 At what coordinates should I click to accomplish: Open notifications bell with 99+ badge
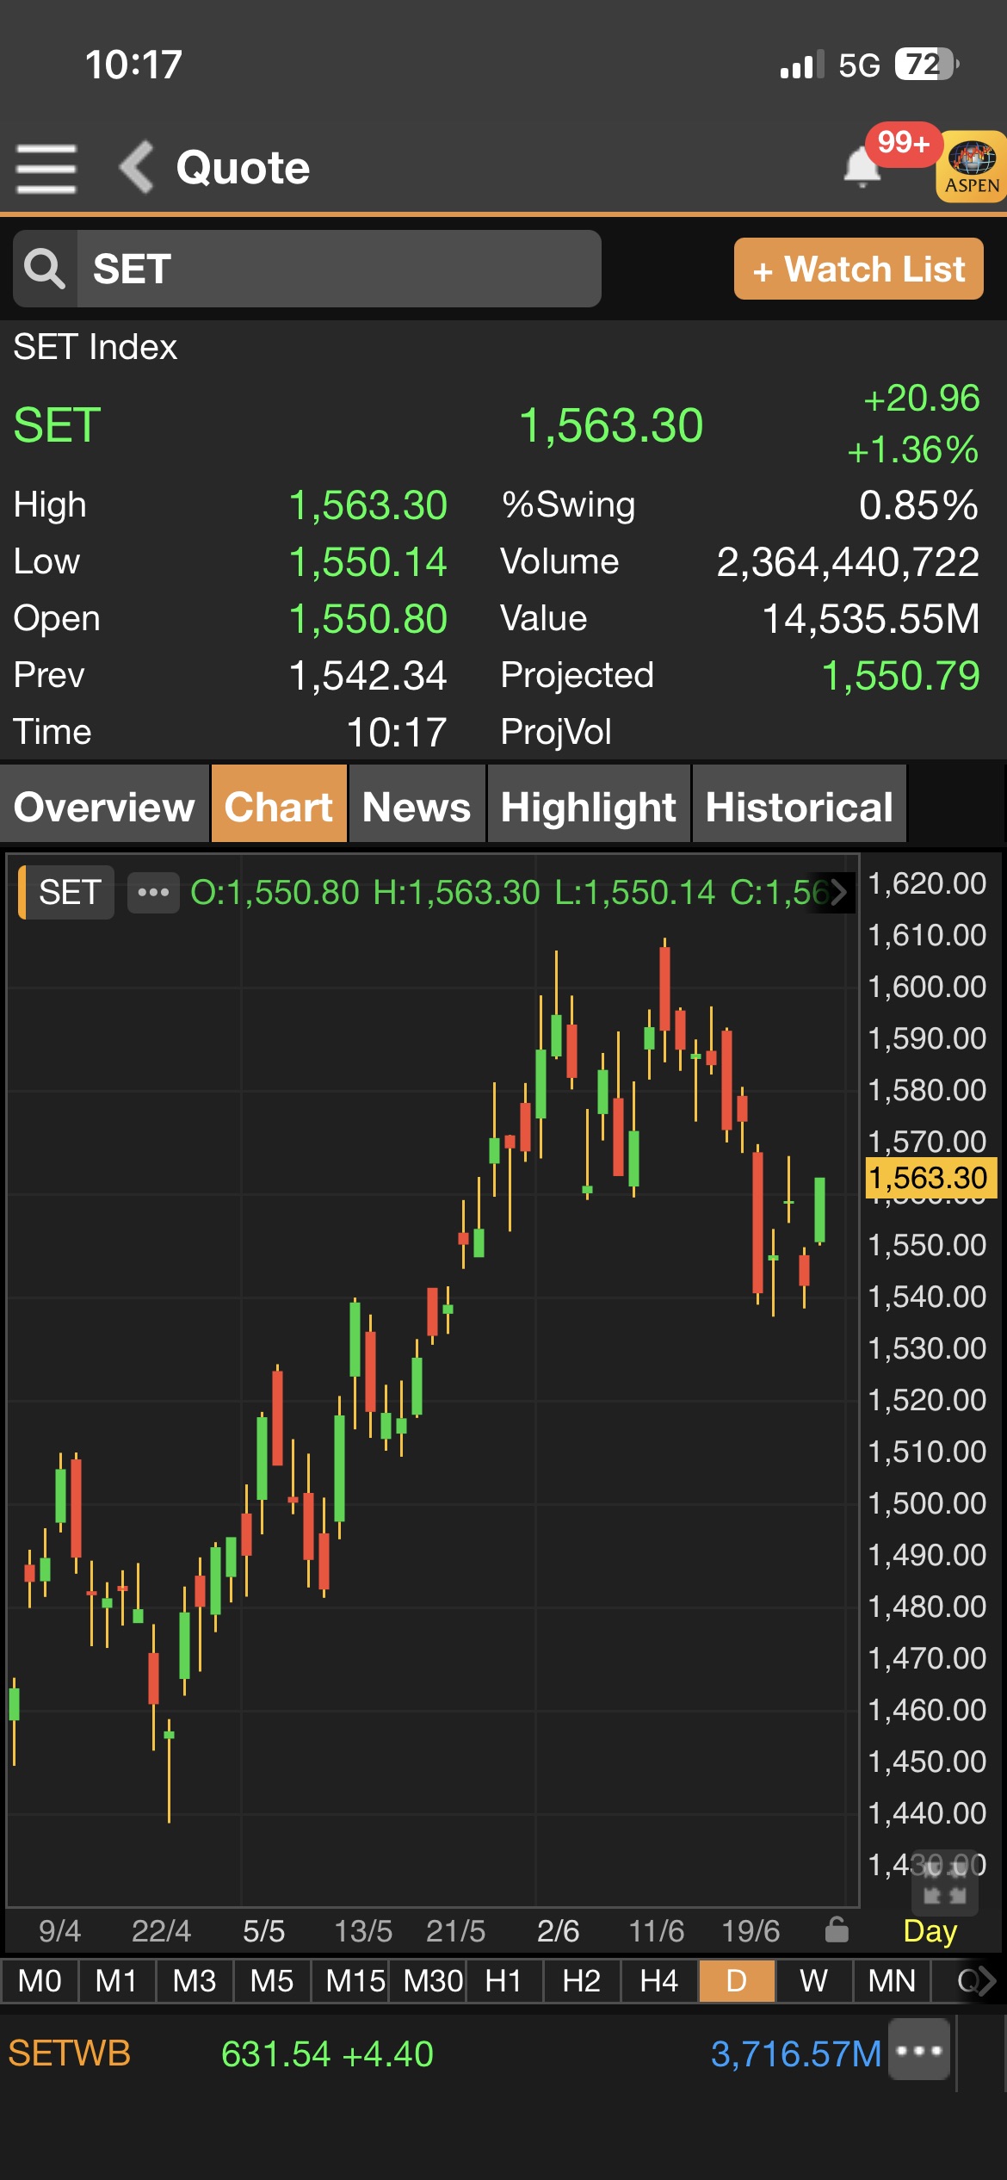click(x=862, y=165)
